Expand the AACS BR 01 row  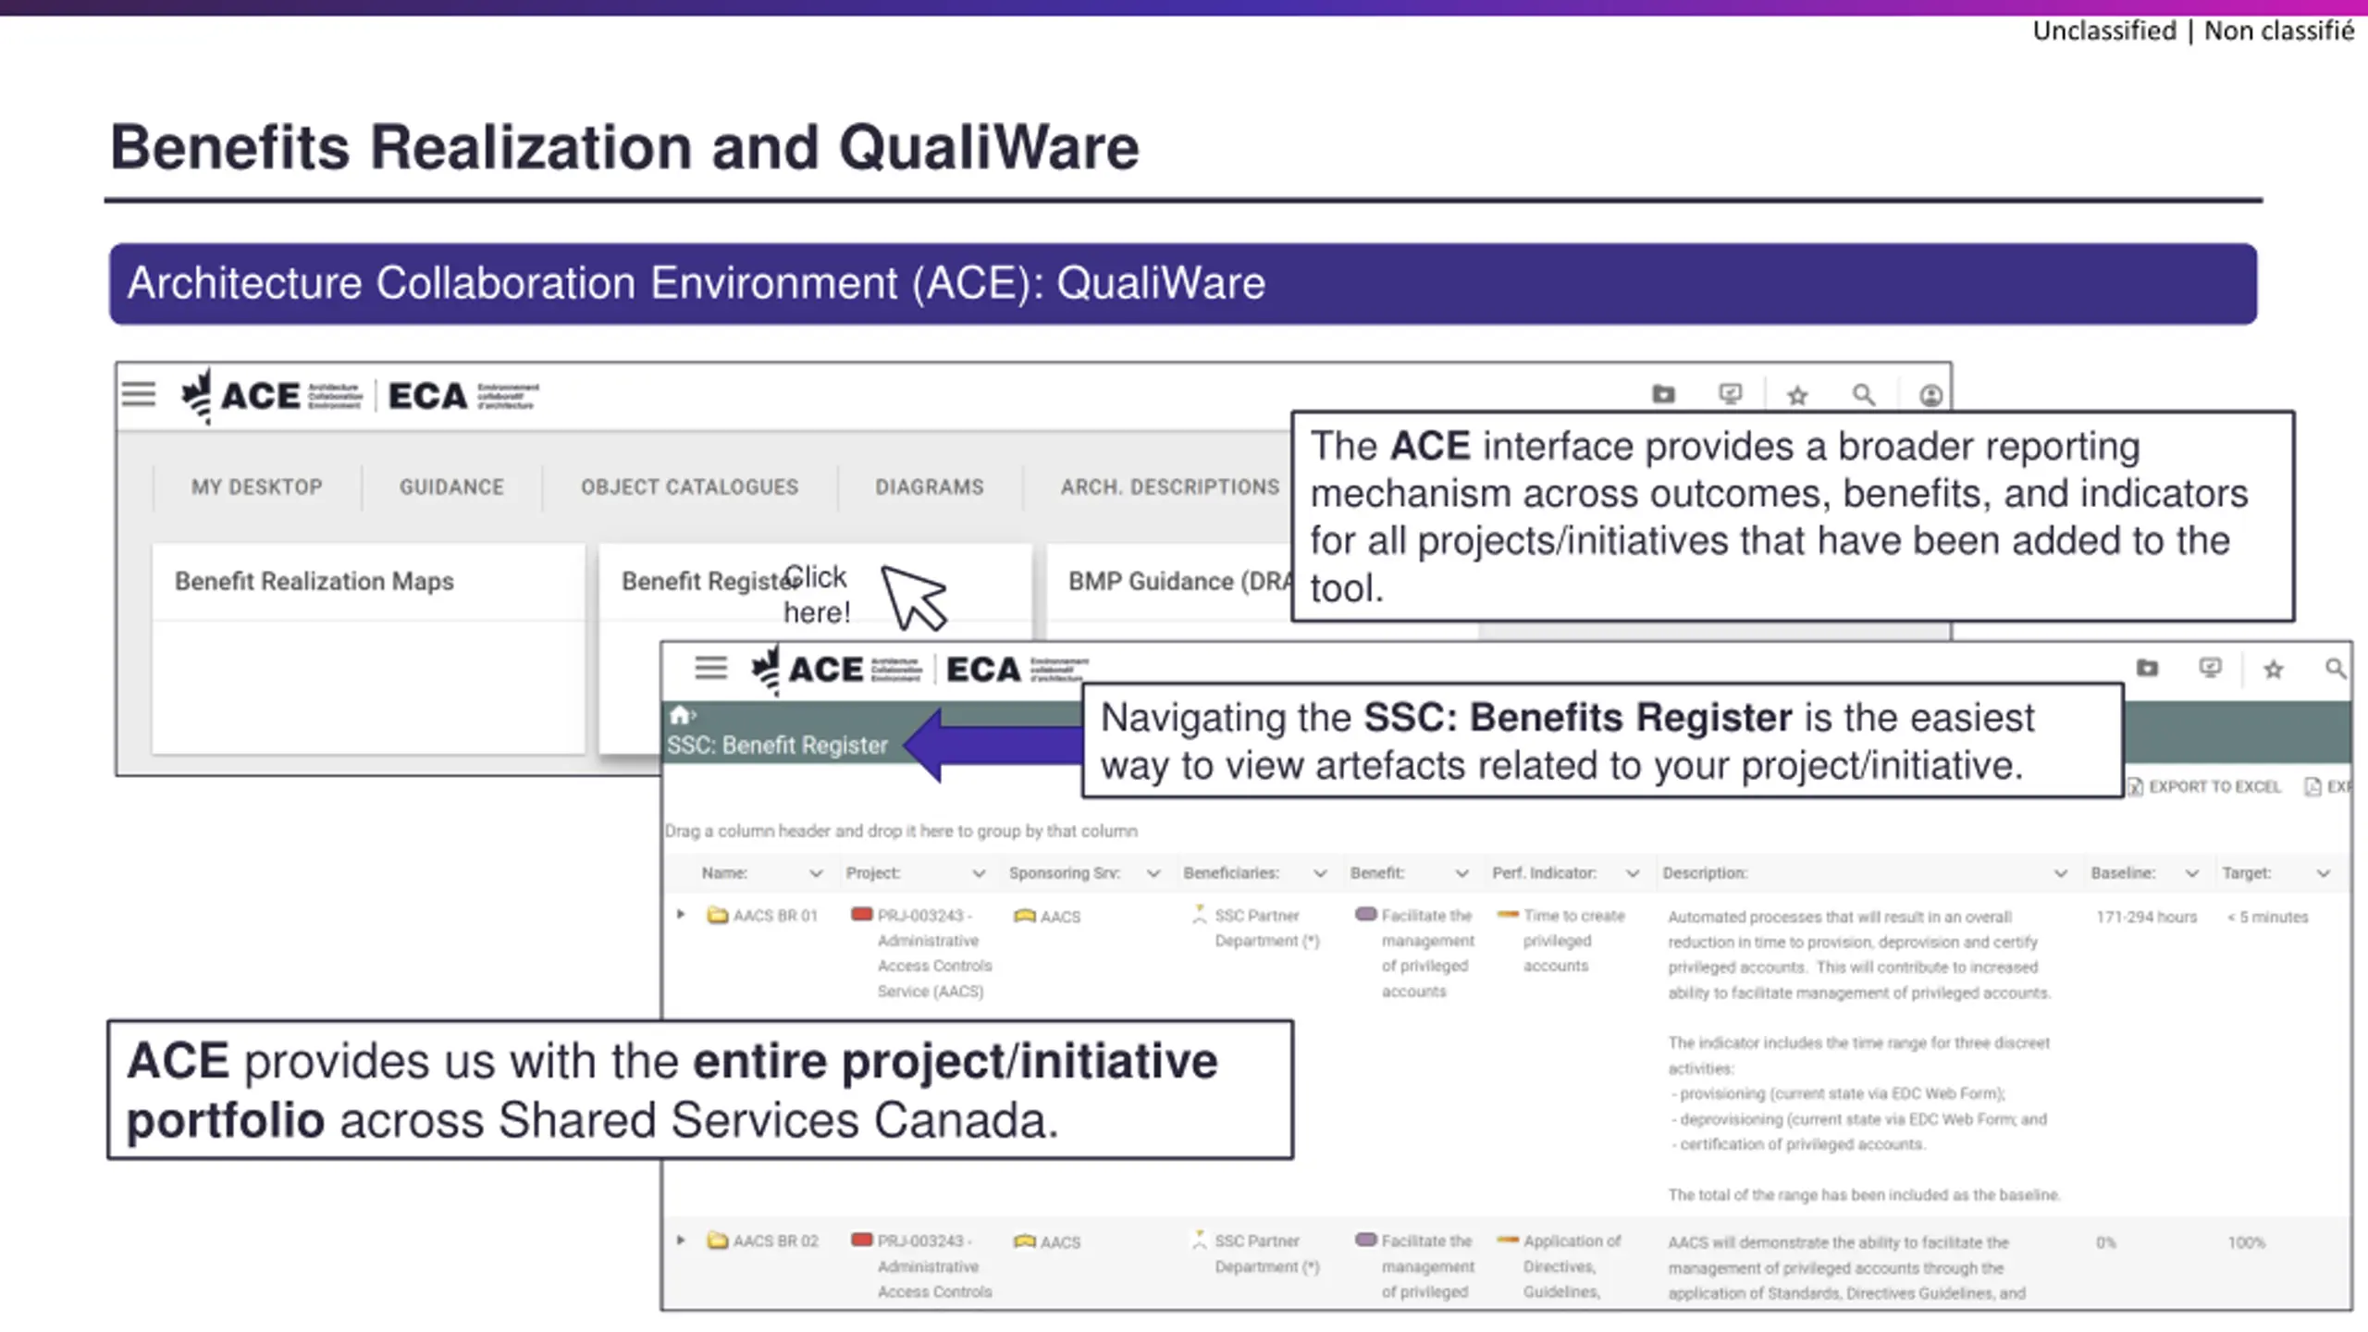tap(681, 914)
